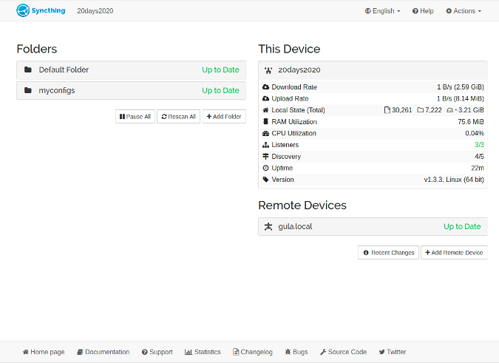
Task: Click the Discovery signpost icon
Action: pos(265,156)
